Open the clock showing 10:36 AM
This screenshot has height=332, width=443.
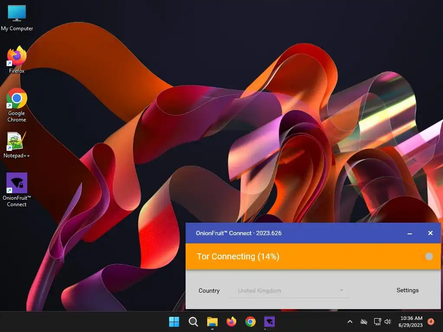pyautogui.click(x=411, y=322)
